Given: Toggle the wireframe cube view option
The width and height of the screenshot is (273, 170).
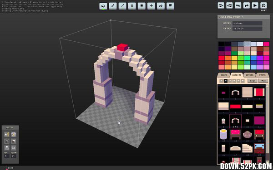Looking at the screenshot, I should tap(7, 141).
